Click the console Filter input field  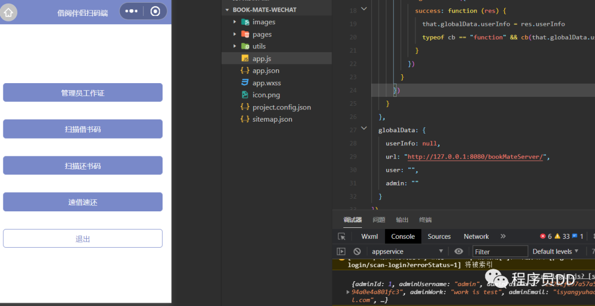click(500, 252)
